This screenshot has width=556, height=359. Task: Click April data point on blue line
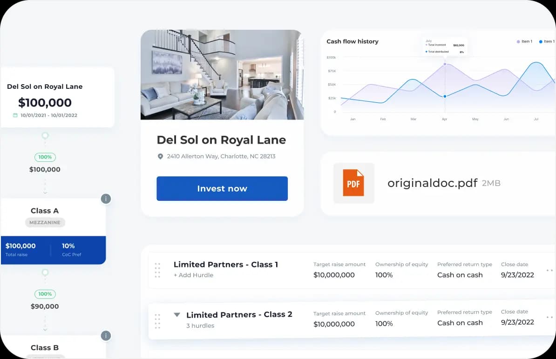[445, 96]
